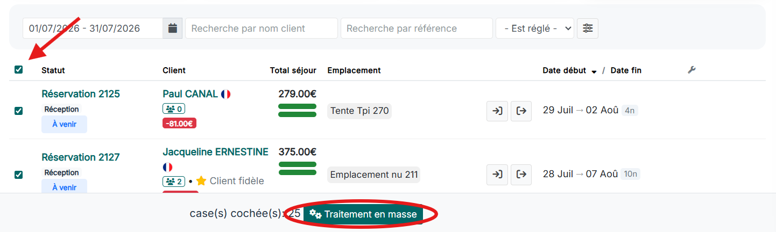This screenshot has width=776, height=232.
Task: Click check-in arrow icon for Emplacement nu 211
Action: point(497,175)
